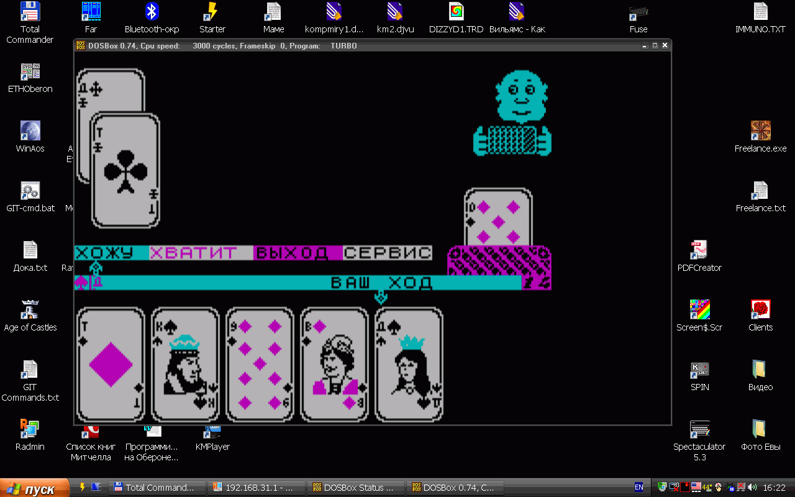Open the СЕРВИС menu option
Screen dimensions: 795x497
(388, 253)
